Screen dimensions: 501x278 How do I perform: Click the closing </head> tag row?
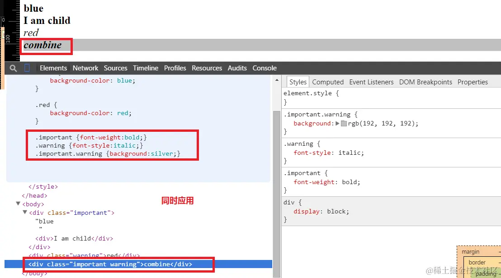tap(34, 195)
